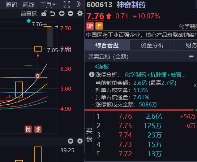Click the 39.25 indicator axis value
The width and height of the screenshot is (197, 162).
coord(67,150)
